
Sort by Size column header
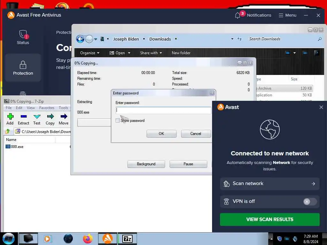coord(294,79)
